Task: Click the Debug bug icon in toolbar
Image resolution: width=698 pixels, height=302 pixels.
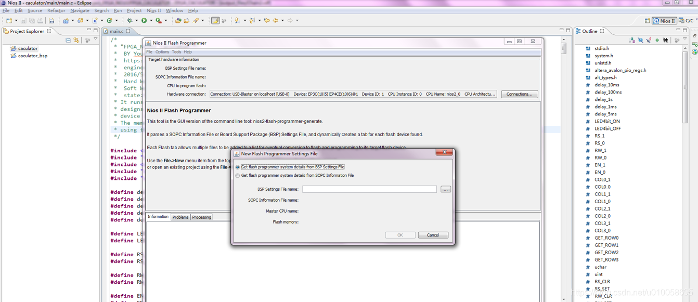Action: click(130, 21)
